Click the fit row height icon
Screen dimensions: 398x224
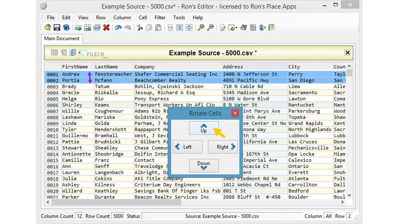(x=179, y=28)
